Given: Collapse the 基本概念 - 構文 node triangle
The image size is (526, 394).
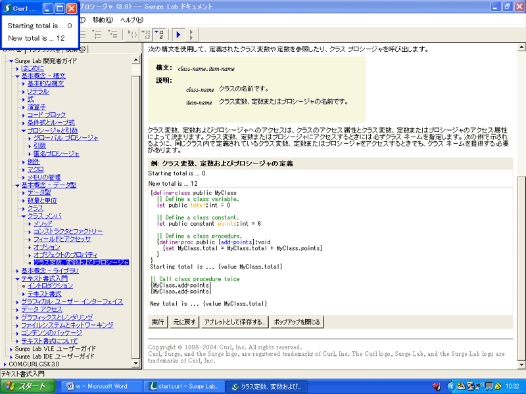Looking at the screenshot, I should click(18, 76).
